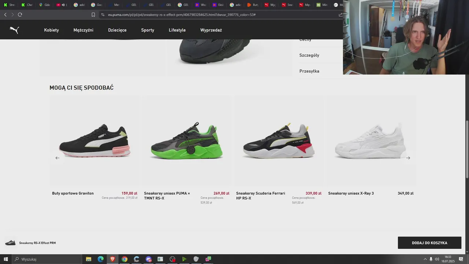Show hidden system tray icons
This screenshot has height=264, width=469.
point(425,259)
